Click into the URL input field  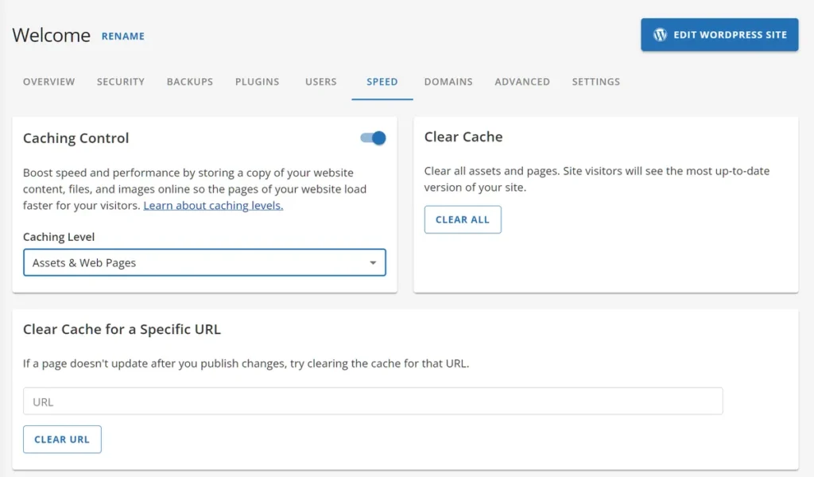coord(373,401)
